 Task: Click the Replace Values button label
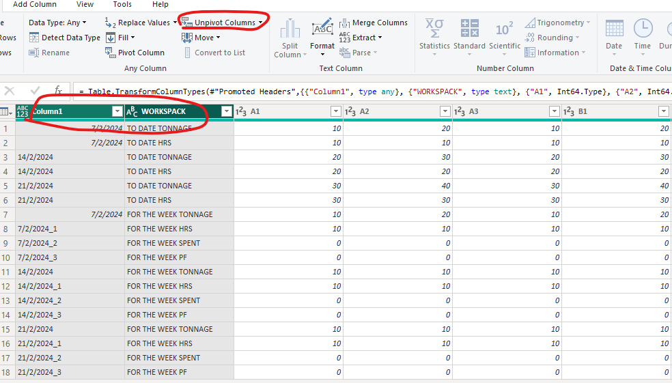[144, 23]
